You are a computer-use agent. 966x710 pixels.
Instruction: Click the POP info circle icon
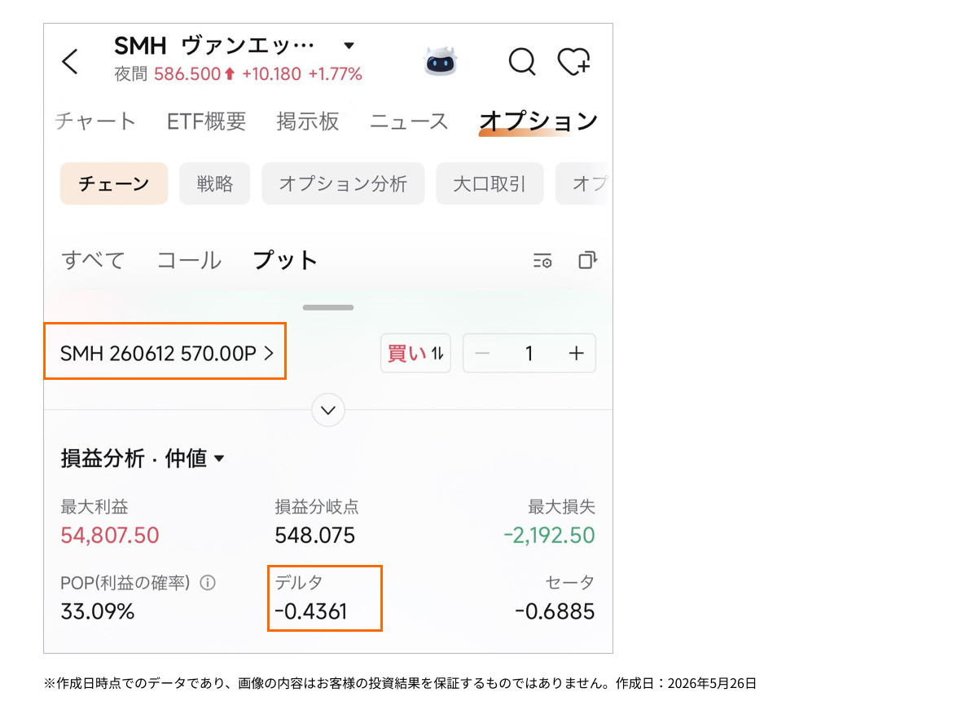pos(208,582)
